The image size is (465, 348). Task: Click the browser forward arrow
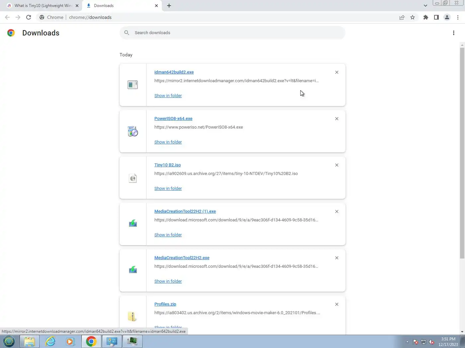pos(18,17)
